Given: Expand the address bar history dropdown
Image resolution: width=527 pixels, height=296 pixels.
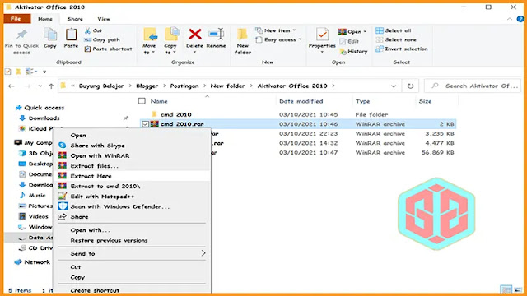Looking at the screenshot, I should [394, 86].
